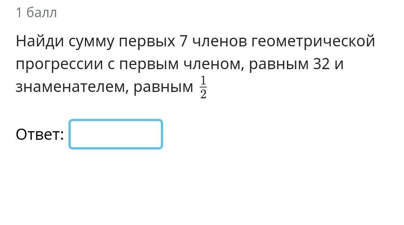This screenshot has width=404, height=225.
Task: Click the word 'Найди'
Action: click(x=40, y=41)
